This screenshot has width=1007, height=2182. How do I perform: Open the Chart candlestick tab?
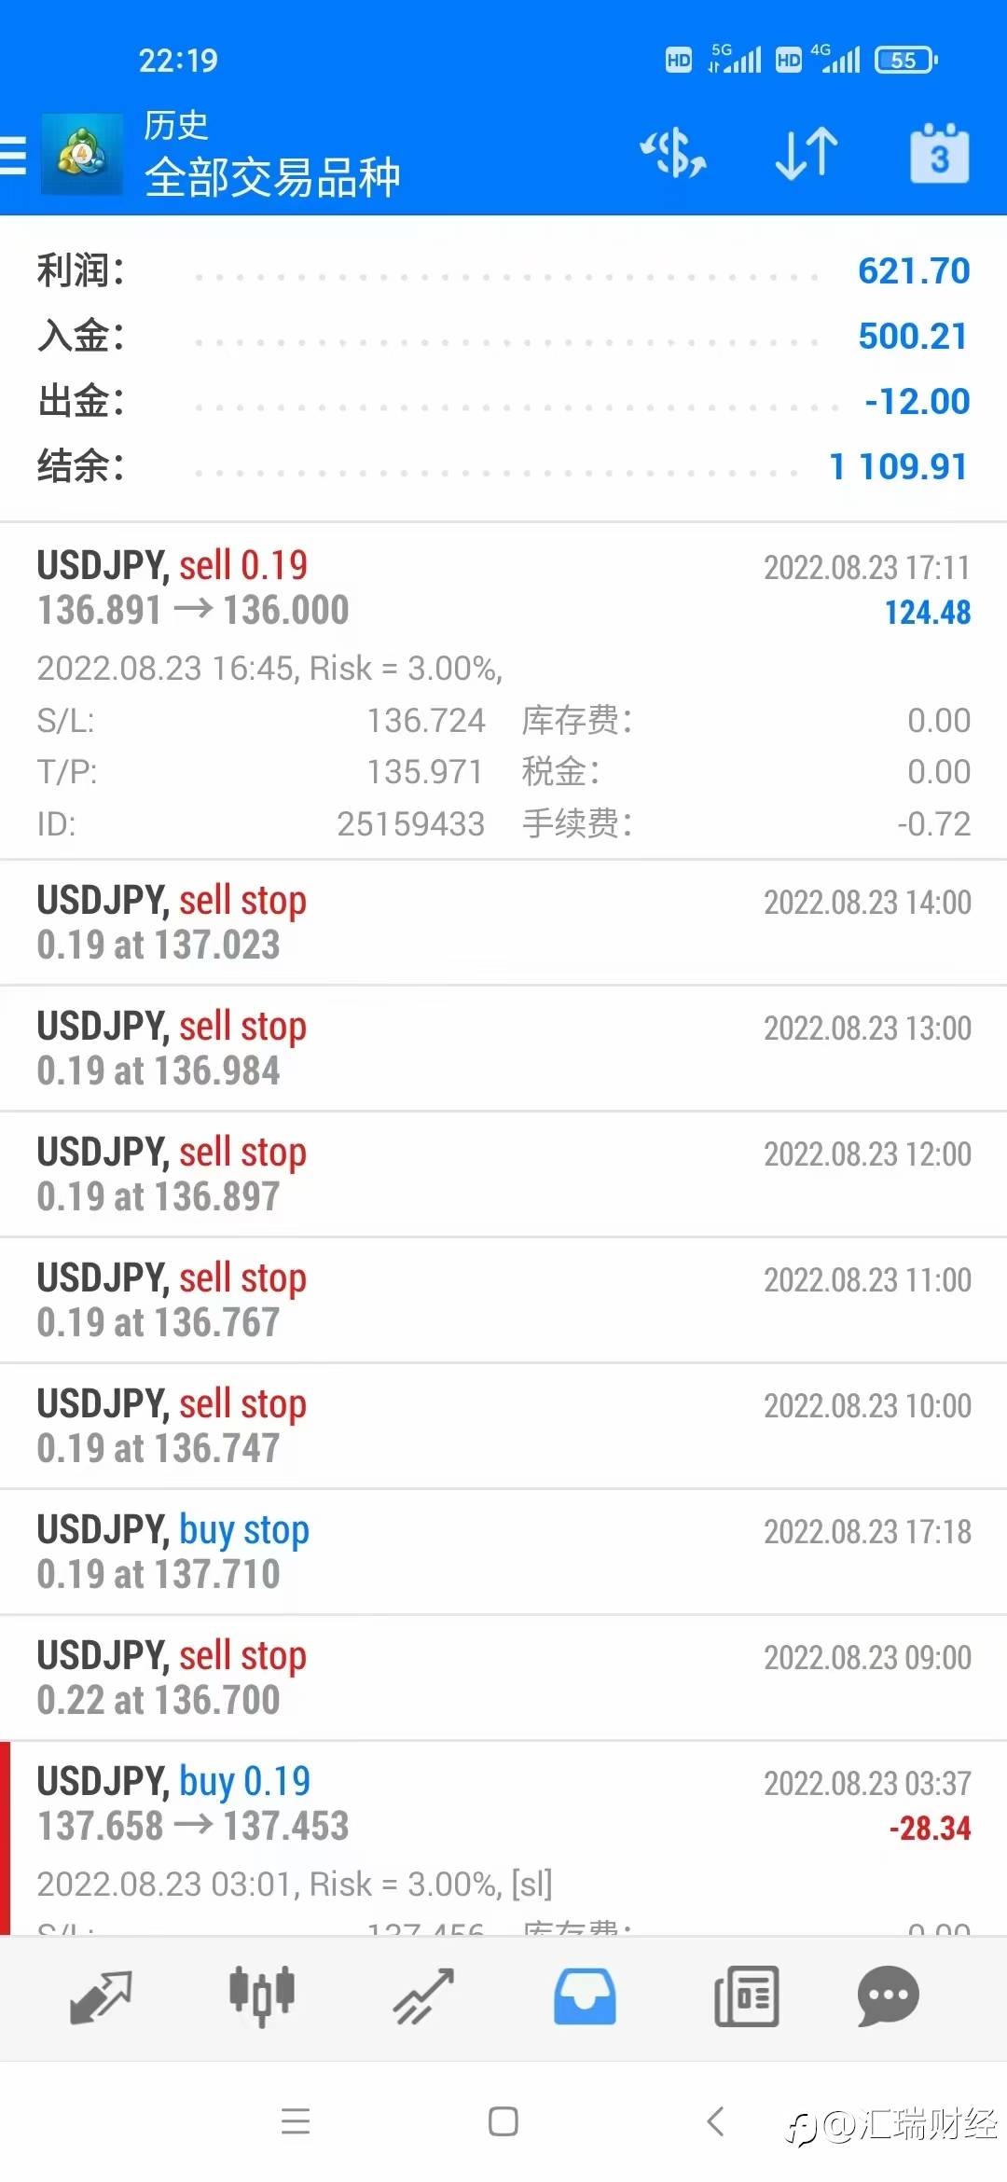(x=262, y=1997)
